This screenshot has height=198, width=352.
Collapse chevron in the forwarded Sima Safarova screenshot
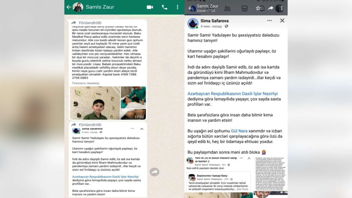pyautogui.click(x=142, y=129)
